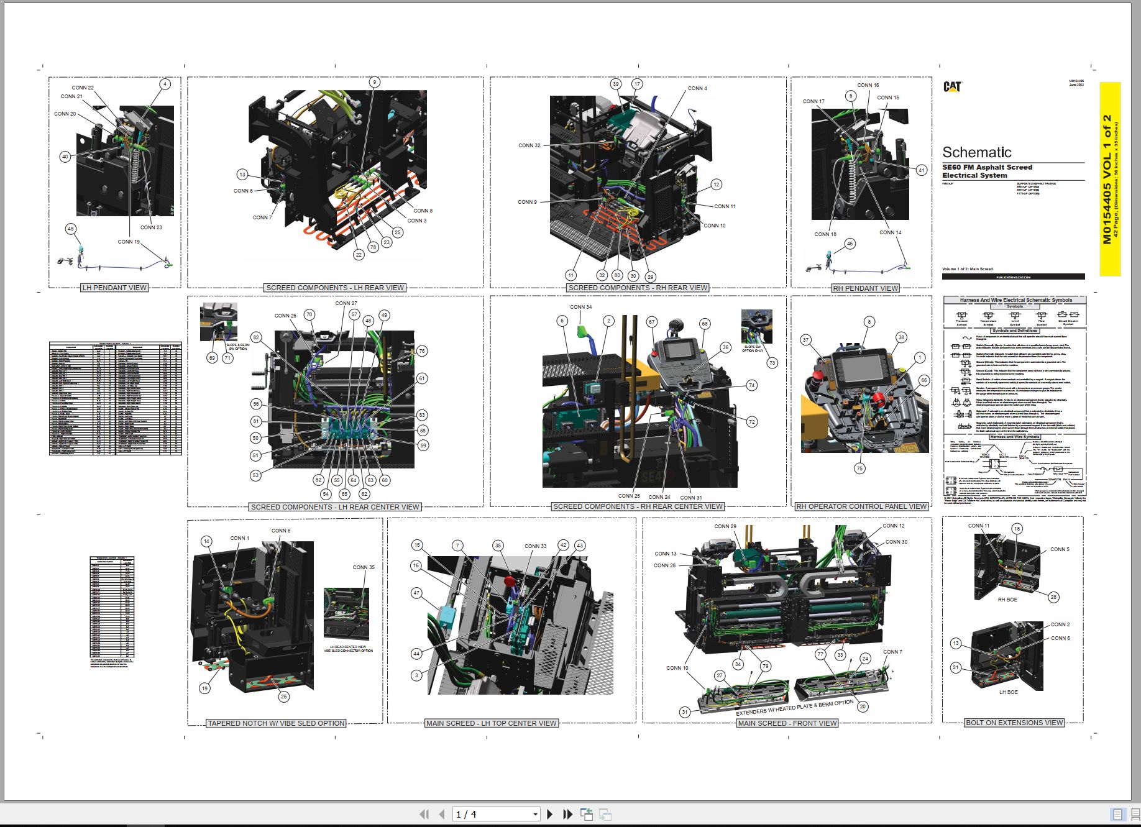Click the CONN 33 label
The height and width of the screenshot is (827, 1141).
pyautogui.click(x=536, y=546)
